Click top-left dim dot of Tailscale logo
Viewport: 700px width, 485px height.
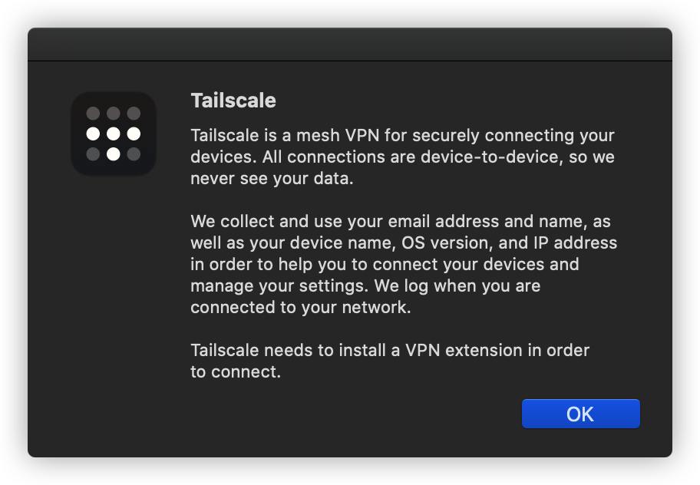[93, 114]
